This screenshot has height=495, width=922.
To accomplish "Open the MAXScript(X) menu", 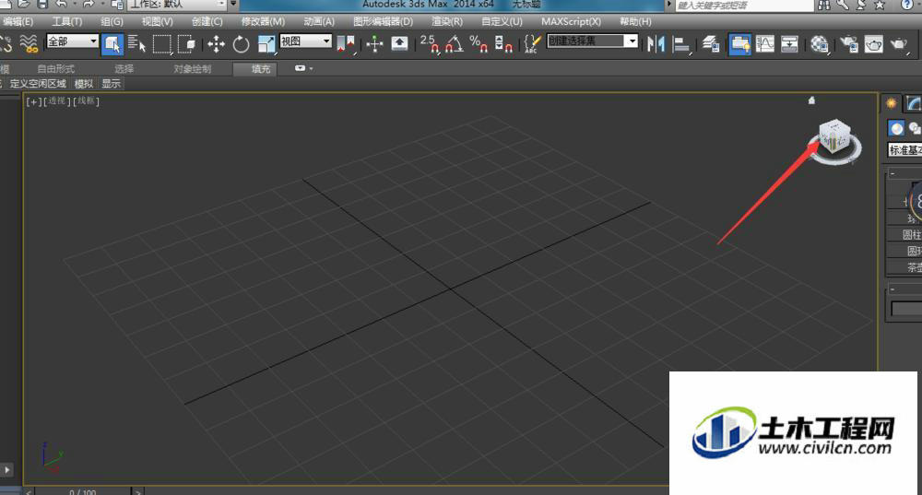I will click(x=571, y=21).
